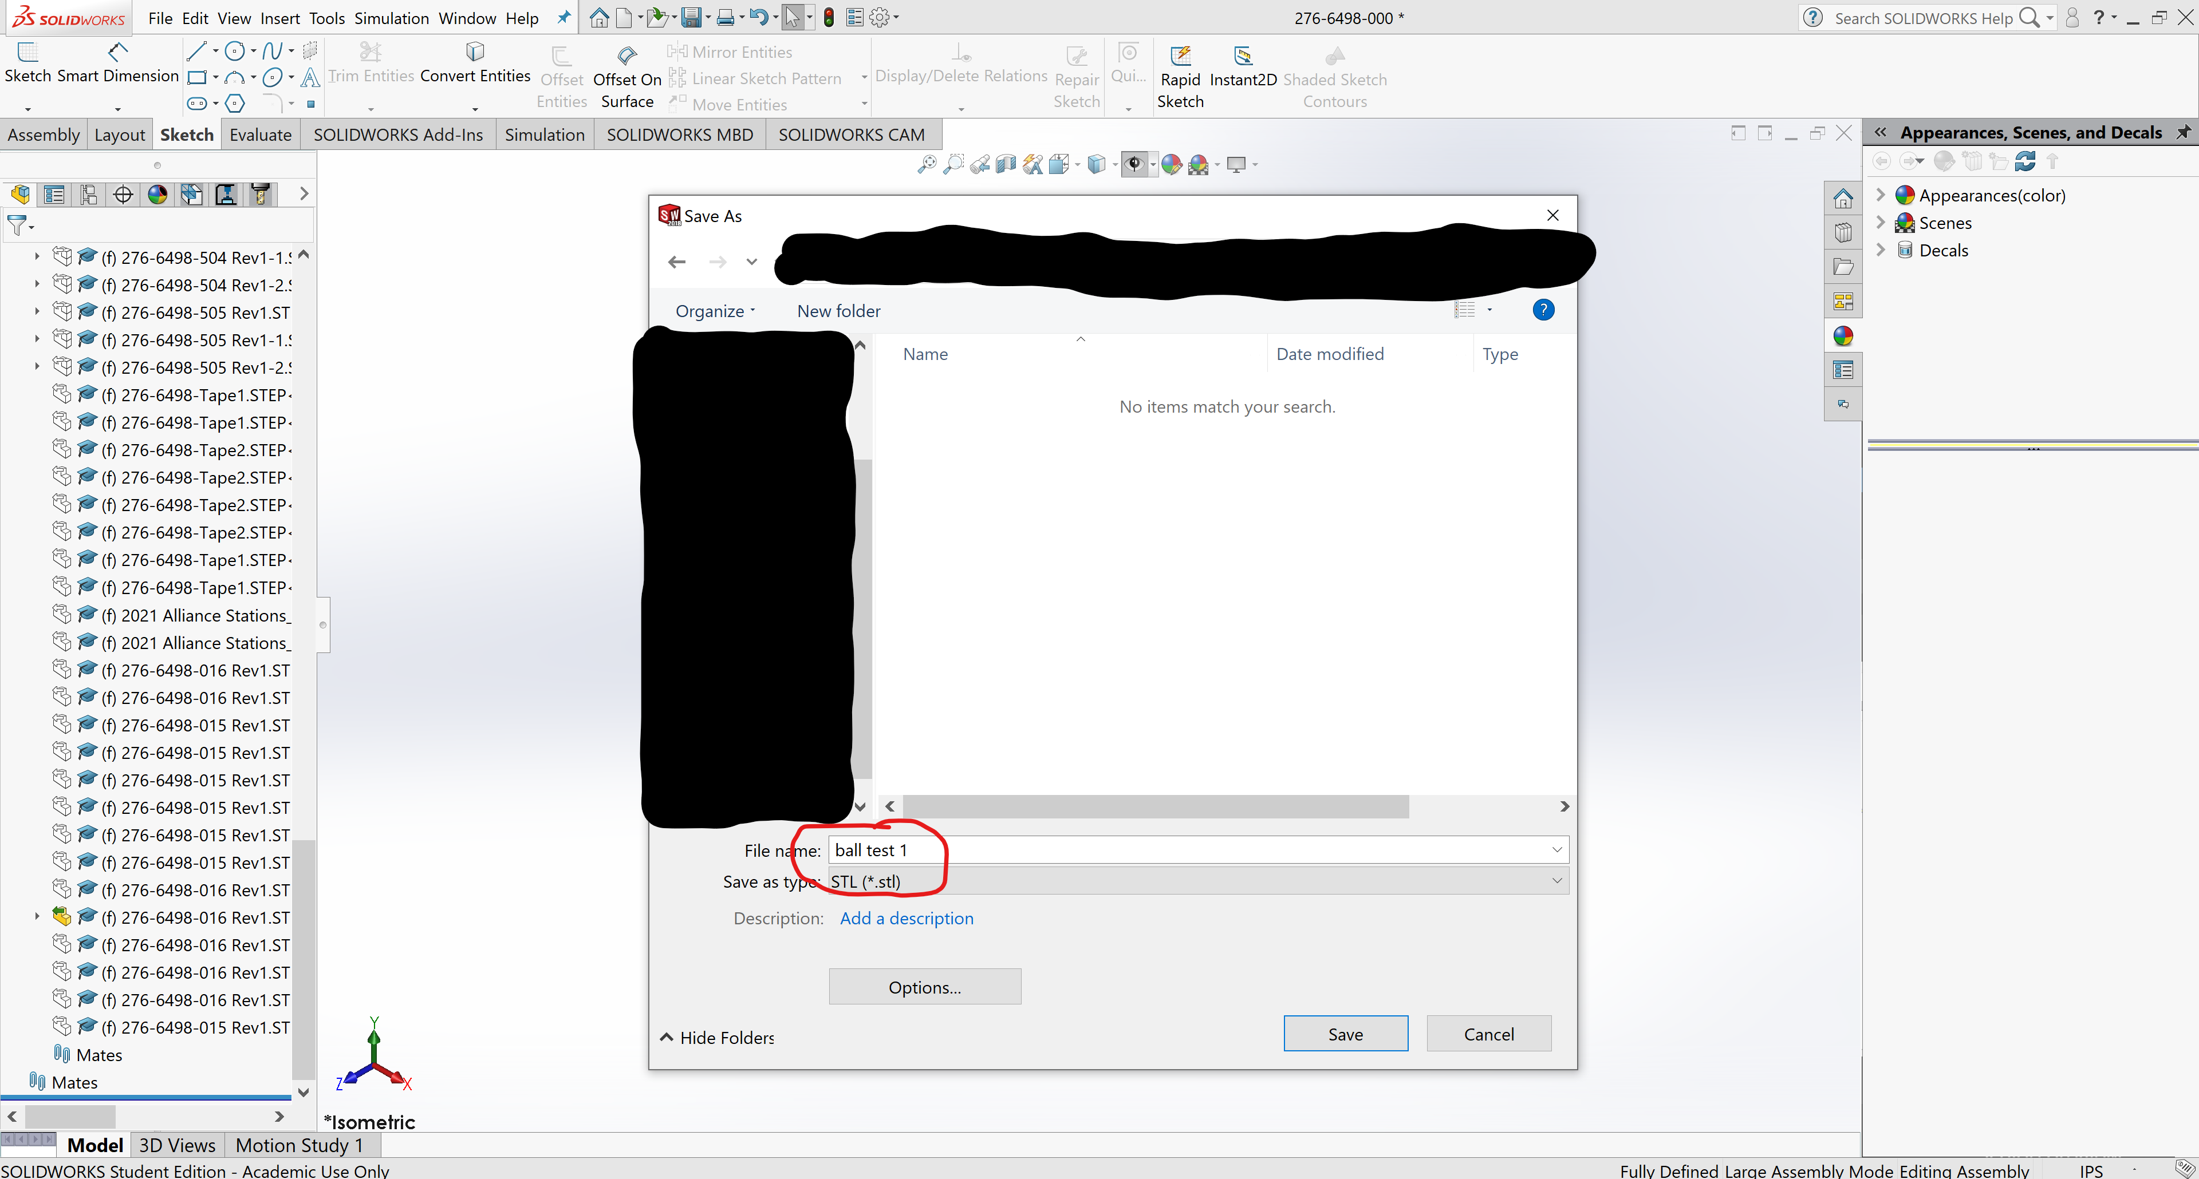Screen dimensions: 2199x1179
Task: Click the file list horizontal scrollbar
Action: click(x=1155, y=806)
